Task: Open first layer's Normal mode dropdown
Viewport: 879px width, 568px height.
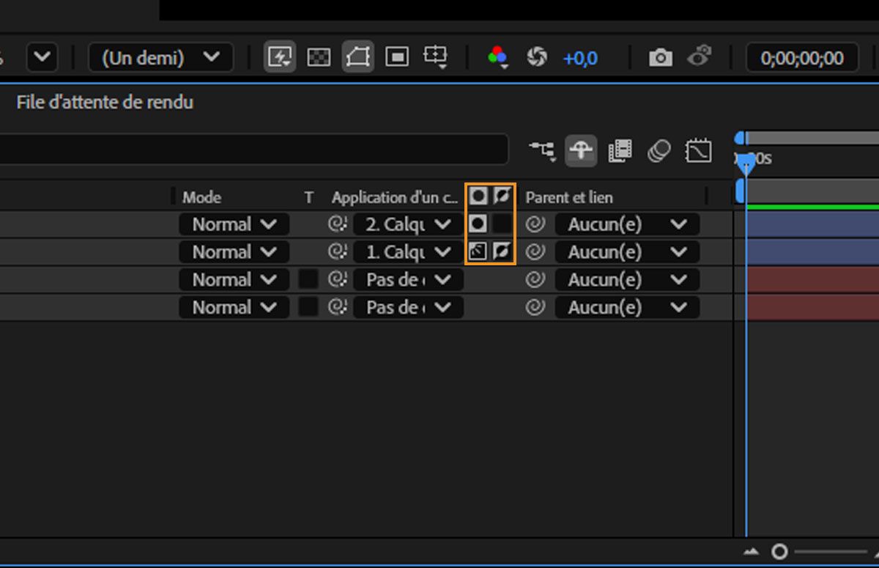Action: (x=234, y=224)
